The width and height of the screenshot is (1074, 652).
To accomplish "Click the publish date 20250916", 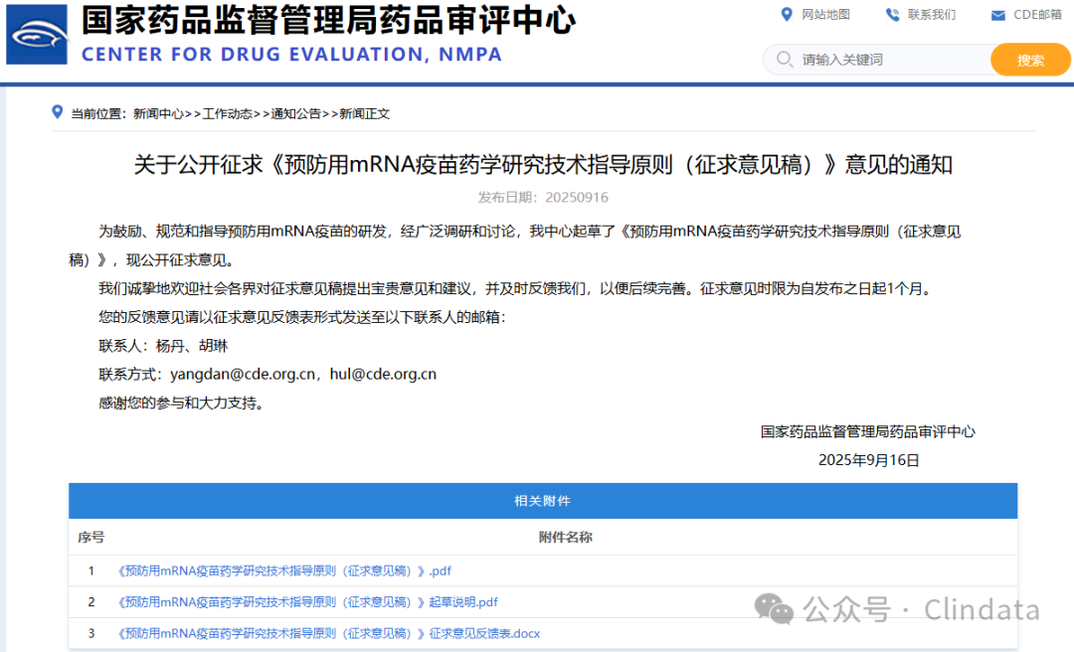I will 577,197.
